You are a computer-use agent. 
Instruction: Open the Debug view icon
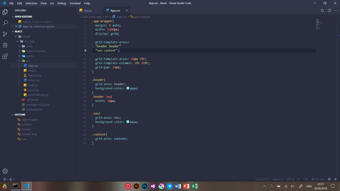pos(5,45)
